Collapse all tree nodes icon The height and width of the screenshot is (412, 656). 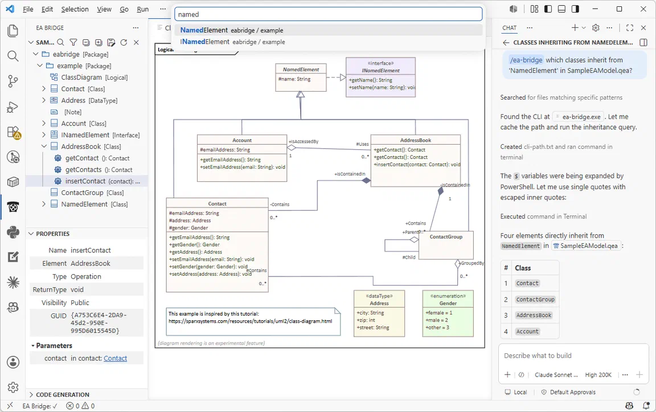86,42
